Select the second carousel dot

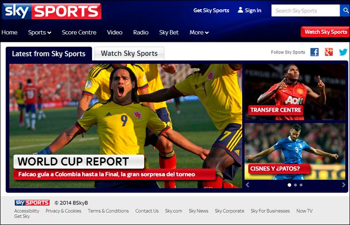coord(295,185)
